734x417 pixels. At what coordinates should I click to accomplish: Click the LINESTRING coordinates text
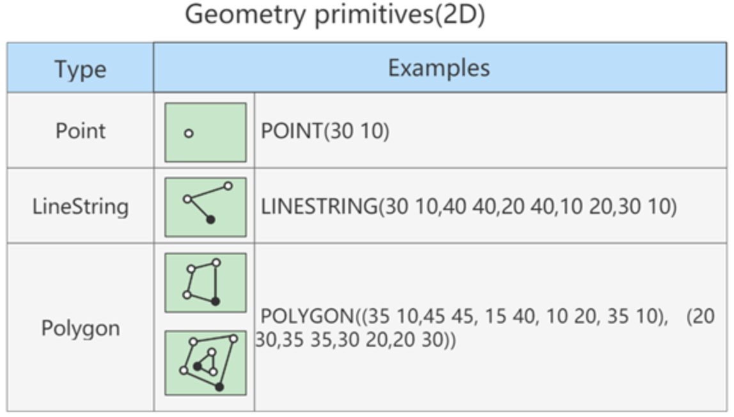[x=469, y=207]
